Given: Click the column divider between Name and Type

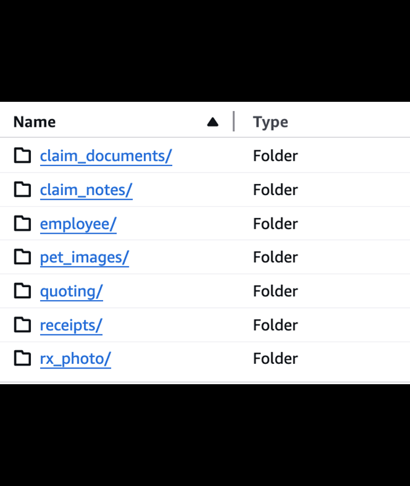Looking at the screenshot, I should pyautogui.click(x=234, y=121).
